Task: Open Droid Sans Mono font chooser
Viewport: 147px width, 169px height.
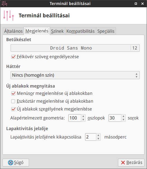Action: [x=75, y=48]
